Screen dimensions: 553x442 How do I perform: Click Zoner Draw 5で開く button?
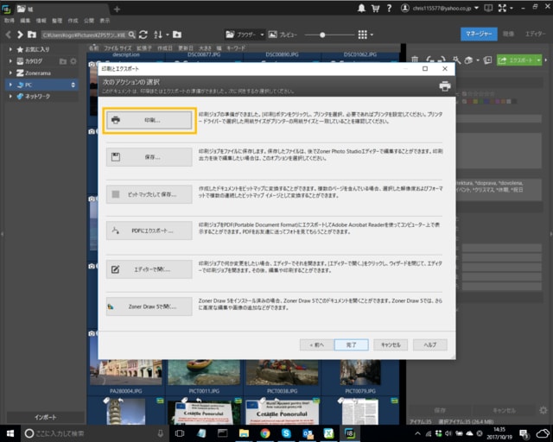(149, 306)
